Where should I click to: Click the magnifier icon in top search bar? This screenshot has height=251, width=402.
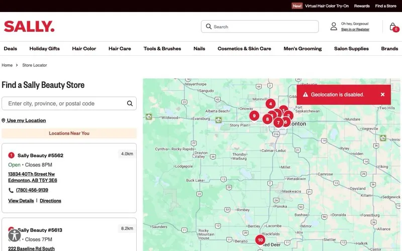pos(209,27)
